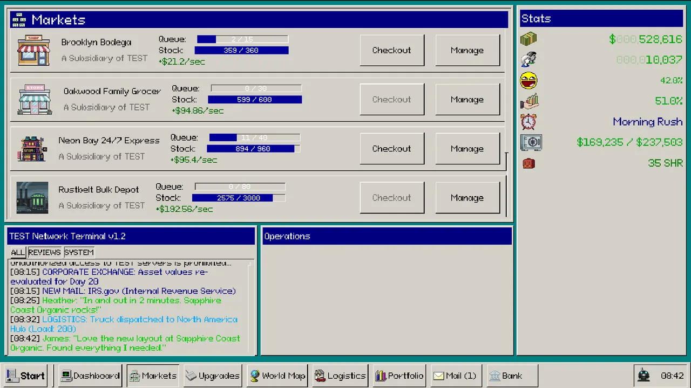Click the red shares icon beside 35 SHR
Screen dimensions: 691x388
[529, 163]
